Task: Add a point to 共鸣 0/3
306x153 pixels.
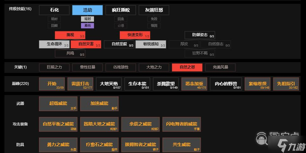Action: point(70,54)
